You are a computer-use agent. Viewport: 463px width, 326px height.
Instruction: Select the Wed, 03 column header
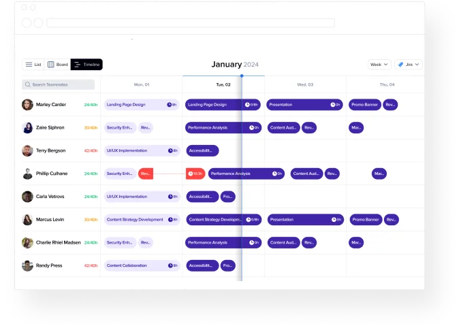tap(305, 84)
